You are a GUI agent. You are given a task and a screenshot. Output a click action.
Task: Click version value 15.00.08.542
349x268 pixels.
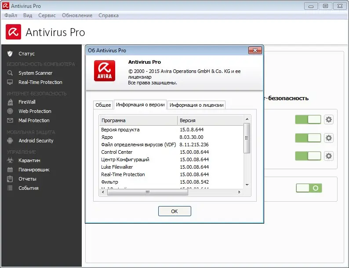pos(194,182)
